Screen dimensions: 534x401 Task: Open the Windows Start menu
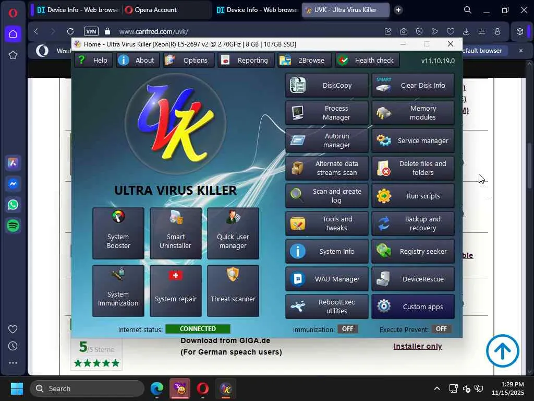pyautogui.click(x=17, y=388)
